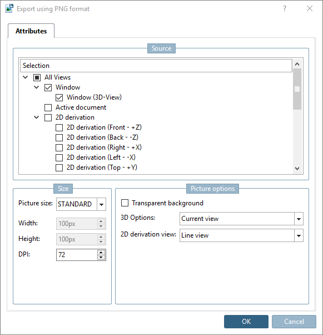The image size is (323, 335).
Task: Select the All Views tree label
Action: [x=58, y=77]
